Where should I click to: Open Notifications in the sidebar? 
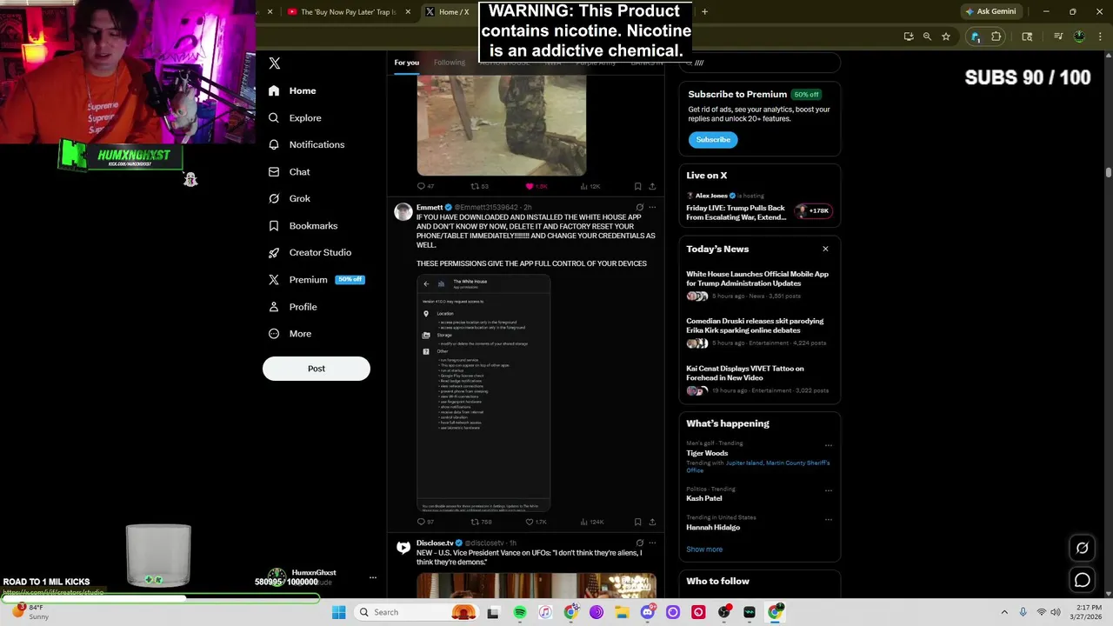point(307,144)
